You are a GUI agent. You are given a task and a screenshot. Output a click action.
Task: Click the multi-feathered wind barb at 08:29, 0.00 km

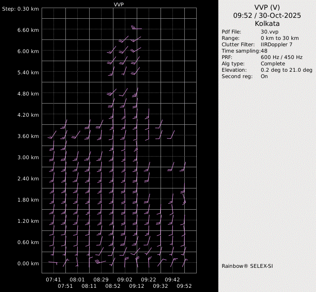pyautogui.click(x=100, y=262)
